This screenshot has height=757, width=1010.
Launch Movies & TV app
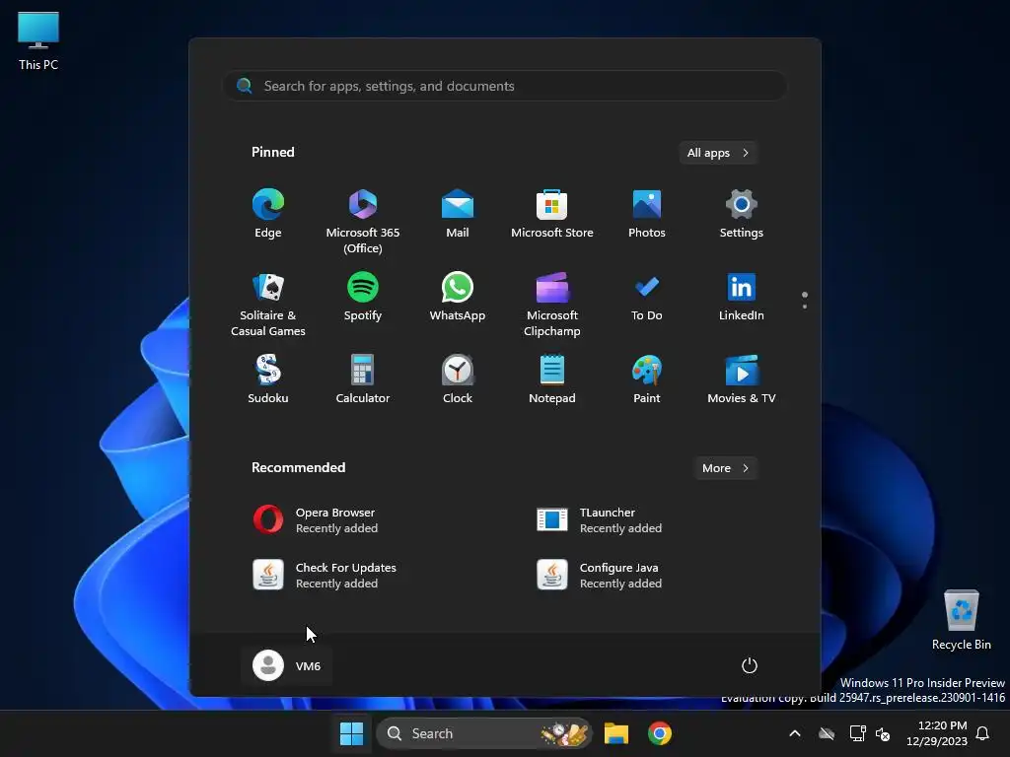742,379
